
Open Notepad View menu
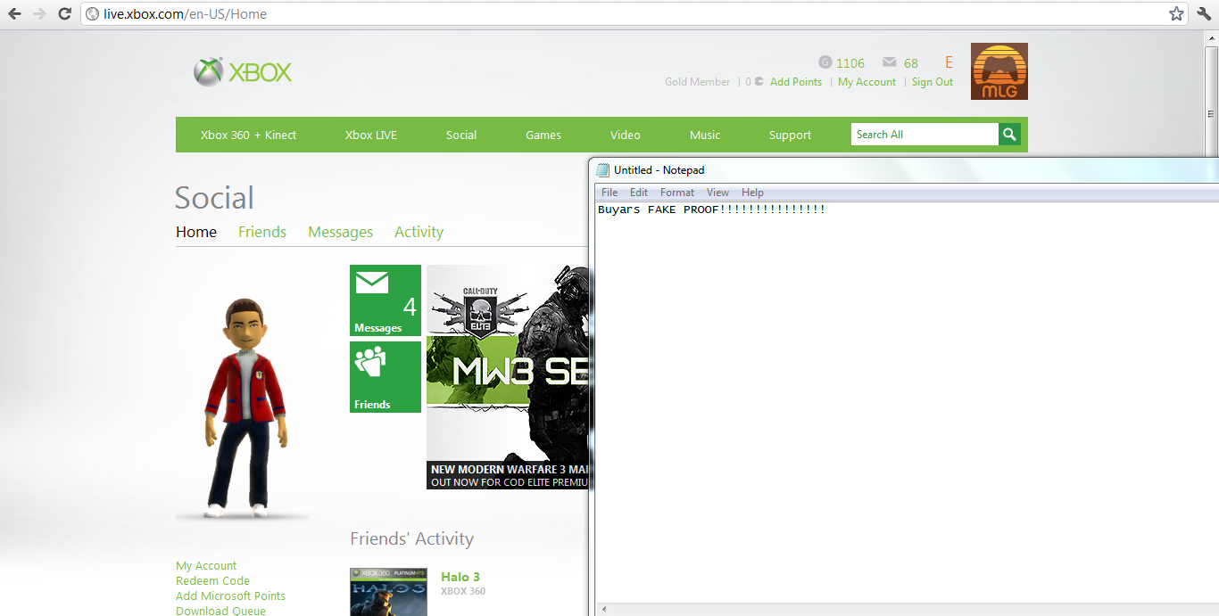pyautogui.click(x=717, y=193)
